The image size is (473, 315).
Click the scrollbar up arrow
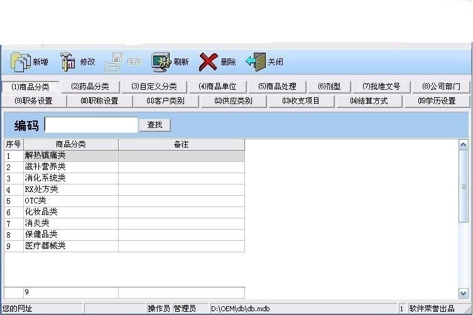coord(464,145)
